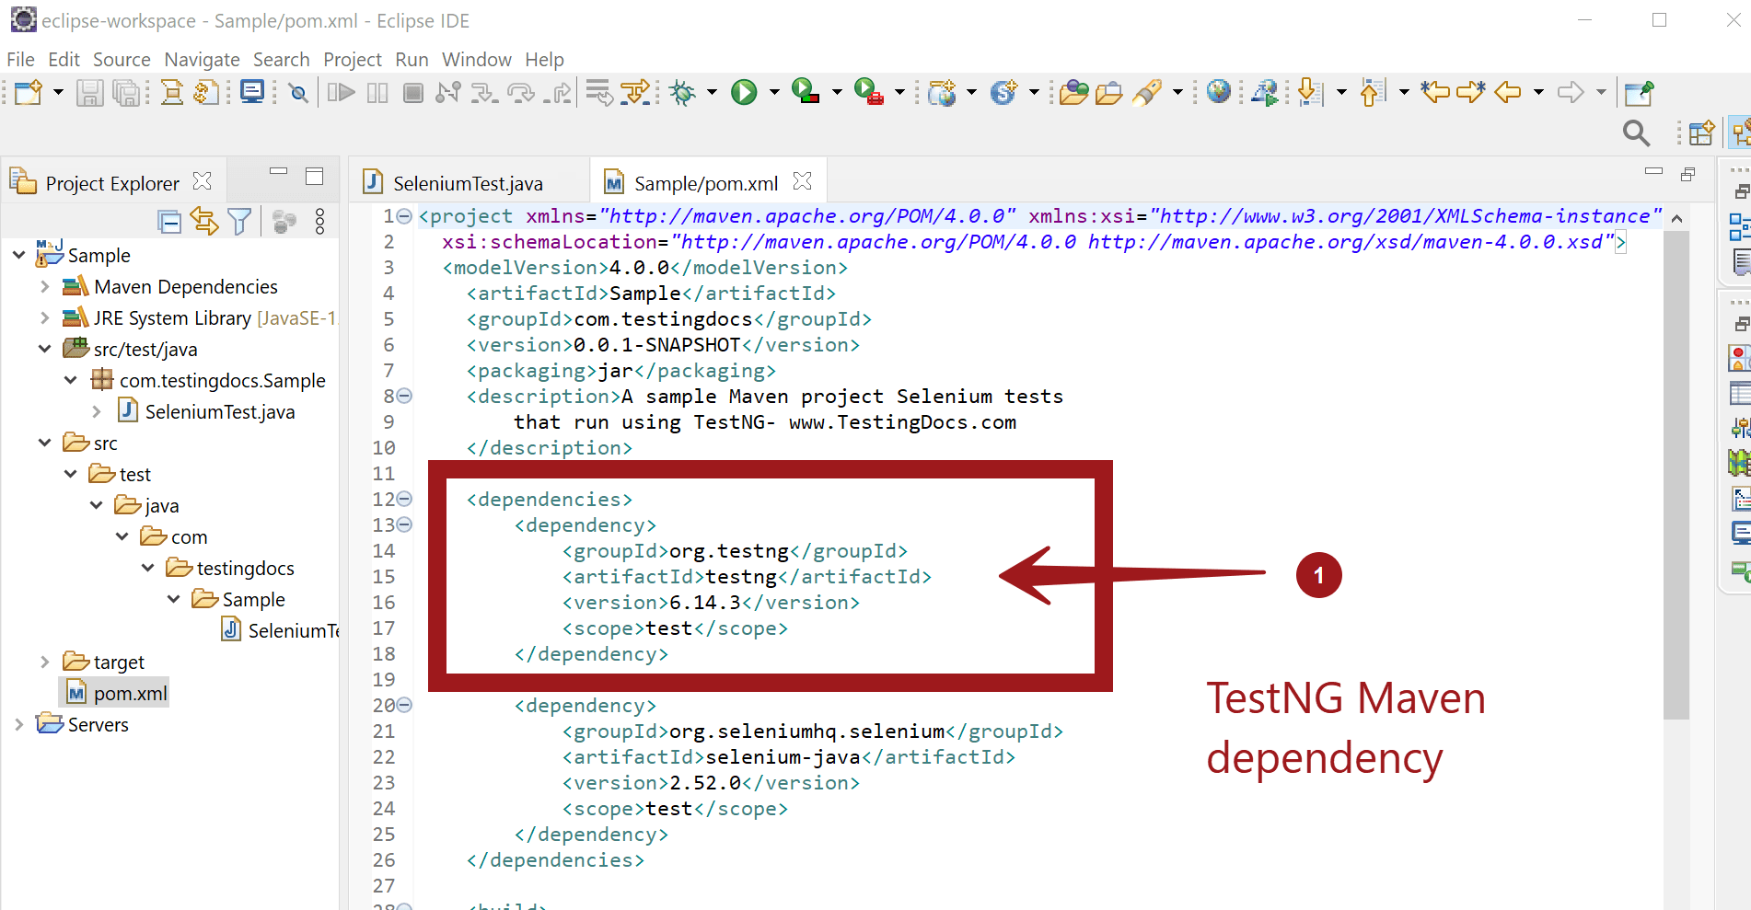Open the New wizard toolbar icon
1751x910 pixels.
pos(28,92)
